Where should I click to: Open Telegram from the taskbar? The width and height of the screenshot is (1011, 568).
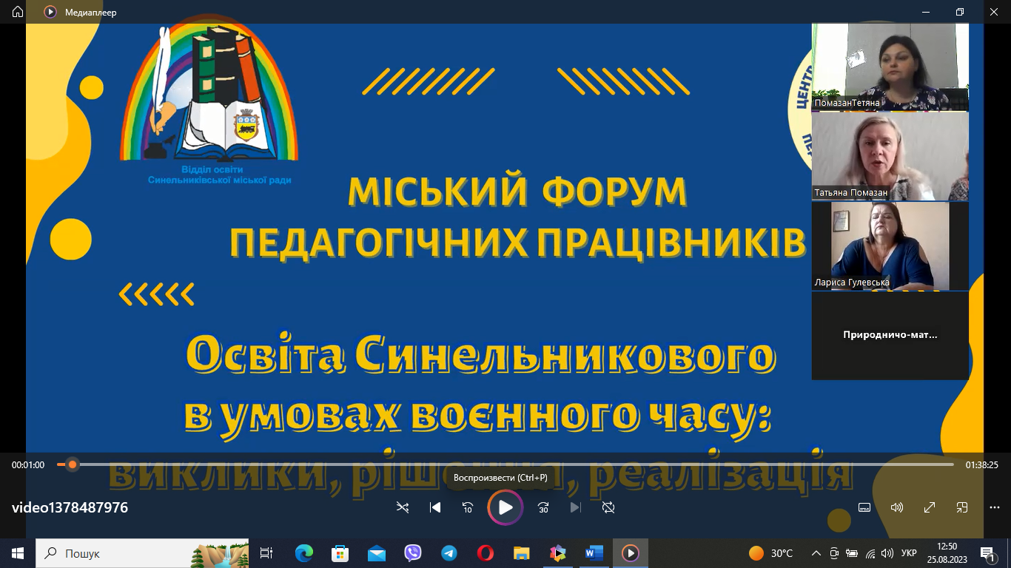[449, 553]
